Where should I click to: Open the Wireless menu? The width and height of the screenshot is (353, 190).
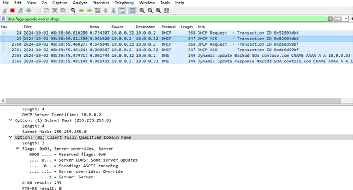[x=147, y=3]
